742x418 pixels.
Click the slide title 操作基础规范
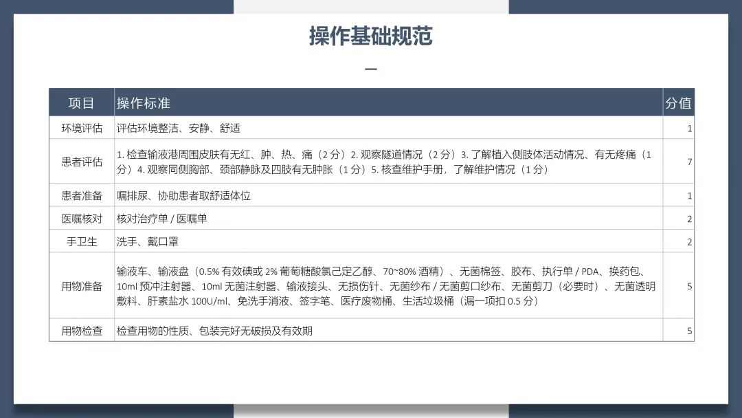point(370,36)
